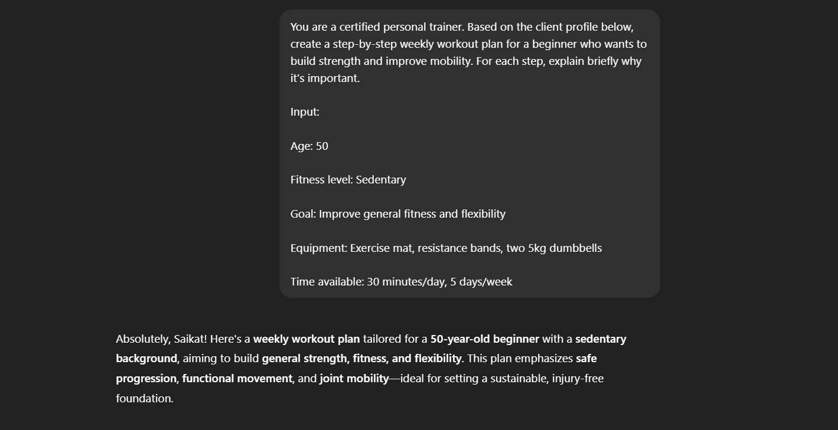Click the bold '50-year-old beginner' phrase
This screenshot has width=838, height=430.
[485, 339]
